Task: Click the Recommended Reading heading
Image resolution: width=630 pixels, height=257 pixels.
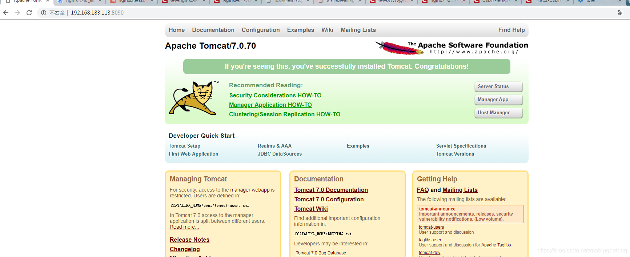Action: pyautogui.click(x=266, y=85)
